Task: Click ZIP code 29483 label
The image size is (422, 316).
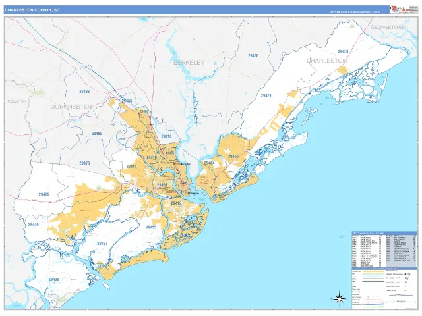Action: click(x=84, y=92)
